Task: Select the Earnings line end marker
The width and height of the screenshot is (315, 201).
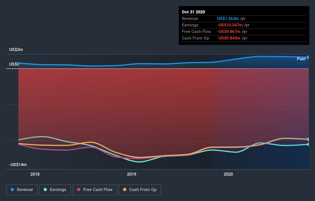Action: 308,144
